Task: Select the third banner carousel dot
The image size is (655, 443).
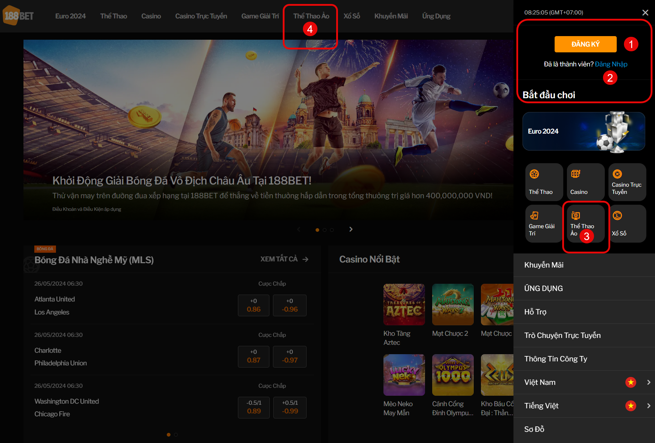Action: [332, 230]
